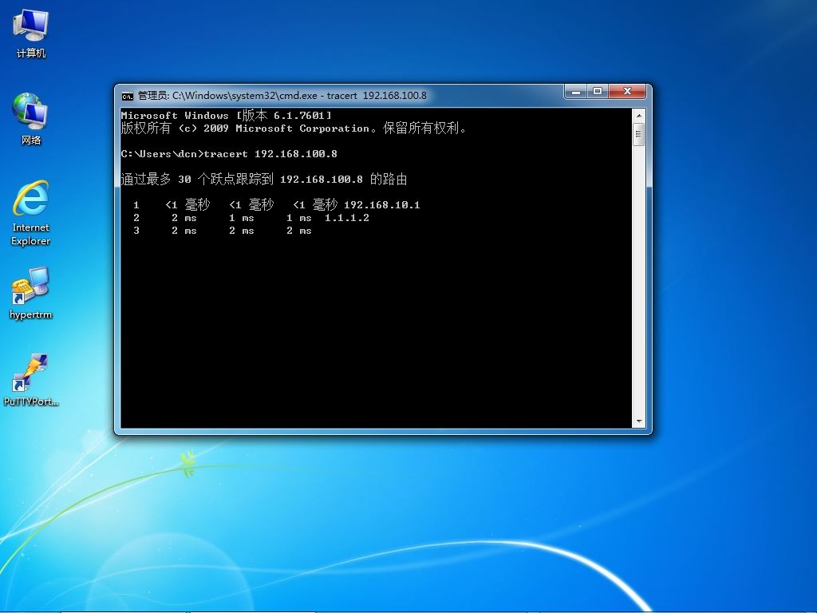Click the hop 1 address 192.168.10.1

(382, 205)
